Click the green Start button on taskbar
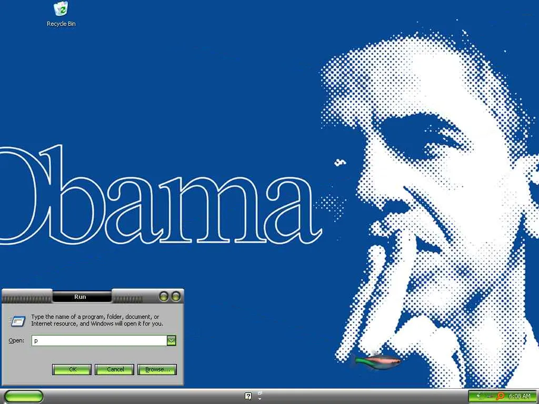The height and width of the screenshot is (404, 539). pos(24,396)
